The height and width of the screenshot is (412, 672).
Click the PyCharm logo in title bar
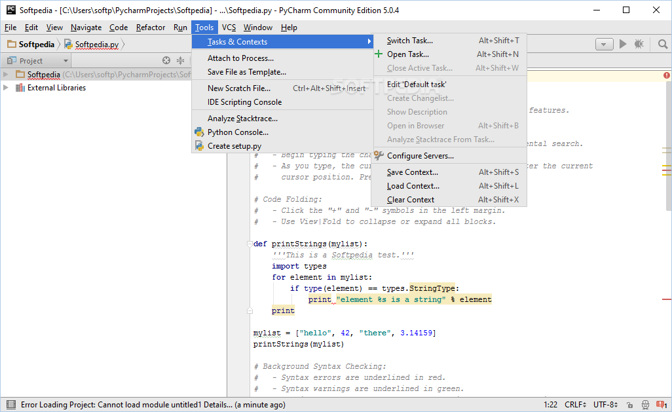[x=11, y=10]
